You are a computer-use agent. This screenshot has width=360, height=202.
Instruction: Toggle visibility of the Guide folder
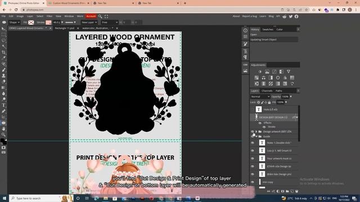253,136
